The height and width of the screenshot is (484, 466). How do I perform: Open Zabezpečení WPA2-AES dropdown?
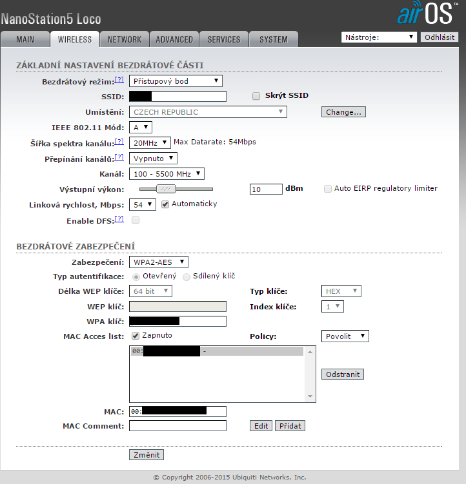click(159, 262)
